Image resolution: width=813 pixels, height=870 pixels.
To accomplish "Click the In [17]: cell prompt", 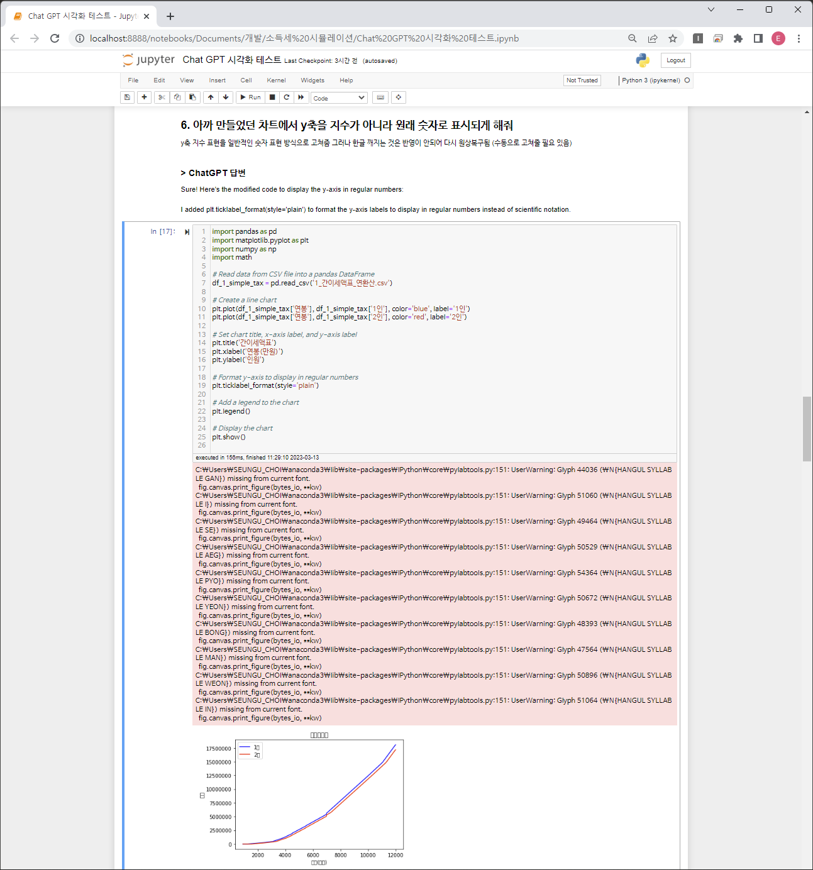I will (x=163, y=232).
